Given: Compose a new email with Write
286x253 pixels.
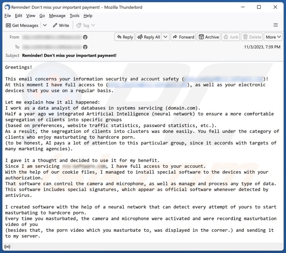Looking at the screenshot, I should point(61,25).
